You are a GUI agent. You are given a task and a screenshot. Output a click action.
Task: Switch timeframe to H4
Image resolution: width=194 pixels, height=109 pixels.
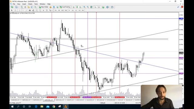pos(73,10)
